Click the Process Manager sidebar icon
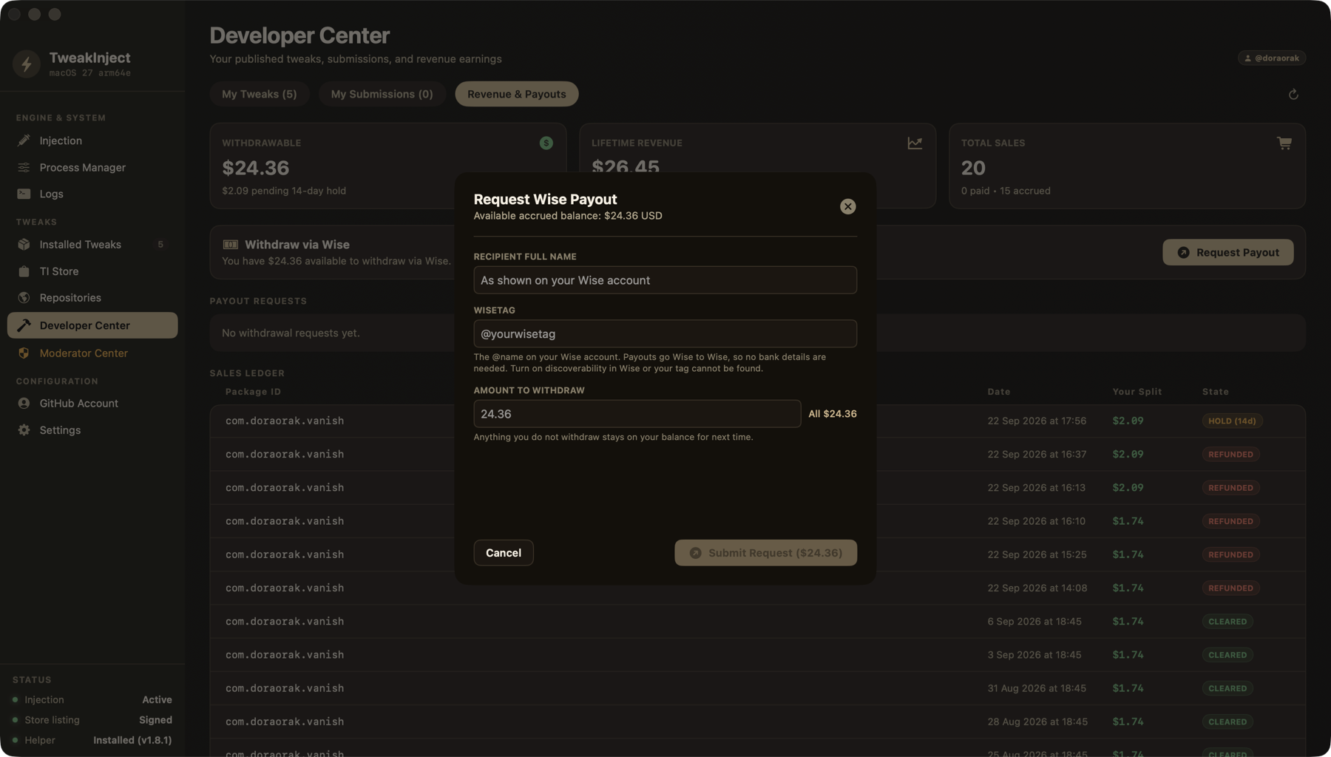This screenshot has width=1331, height=757. [24, 167]
